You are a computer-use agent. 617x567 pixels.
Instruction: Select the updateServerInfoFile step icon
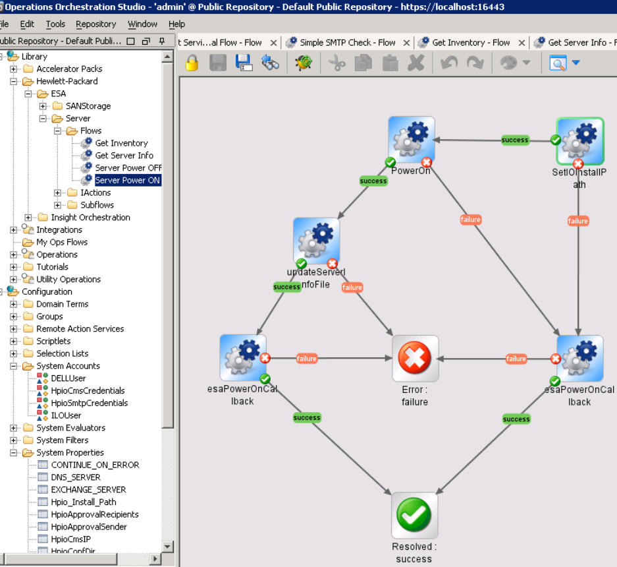[x=316, y=241]
